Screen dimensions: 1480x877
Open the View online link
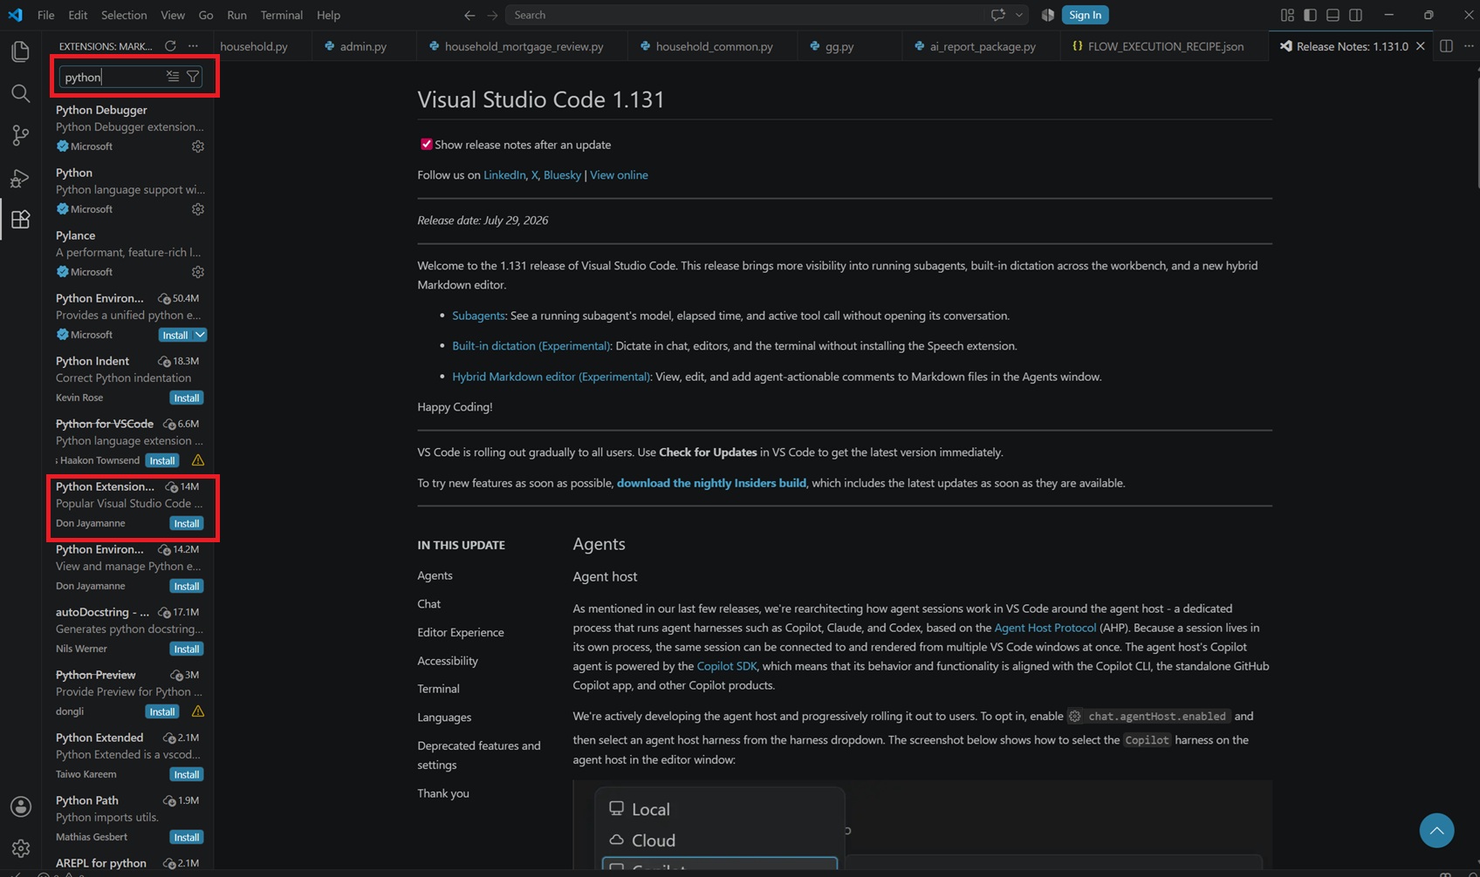click(619, 175)
